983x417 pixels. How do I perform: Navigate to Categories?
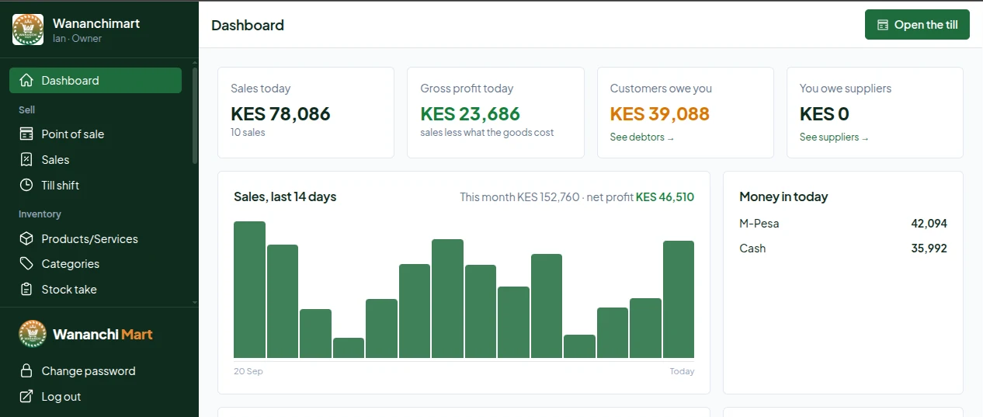coord(96,263)
